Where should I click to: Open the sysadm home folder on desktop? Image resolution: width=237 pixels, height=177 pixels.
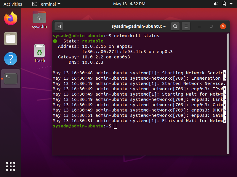pos(39,19)
